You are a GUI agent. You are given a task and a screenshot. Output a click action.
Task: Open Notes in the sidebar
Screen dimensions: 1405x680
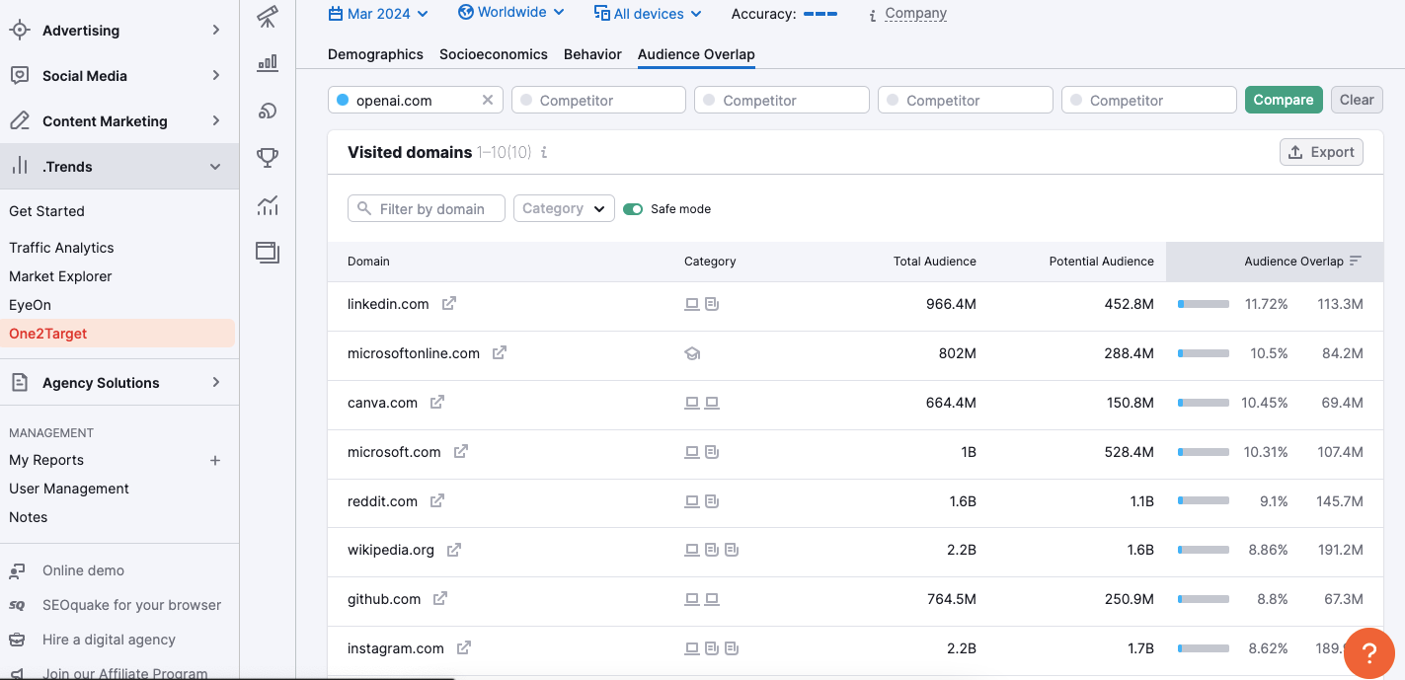[29, 517]
